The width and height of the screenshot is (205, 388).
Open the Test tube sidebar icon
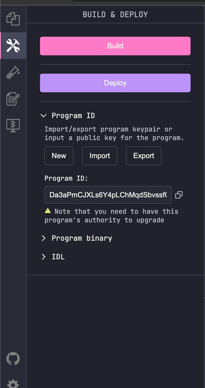pos(13,72)
